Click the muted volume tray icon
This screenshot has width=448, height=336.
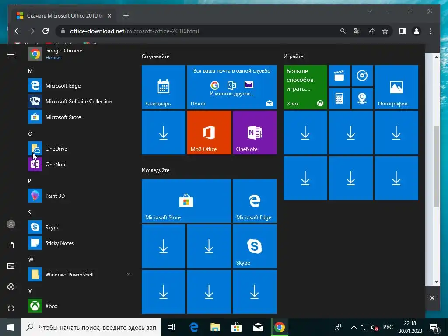(x=374, y=327)
